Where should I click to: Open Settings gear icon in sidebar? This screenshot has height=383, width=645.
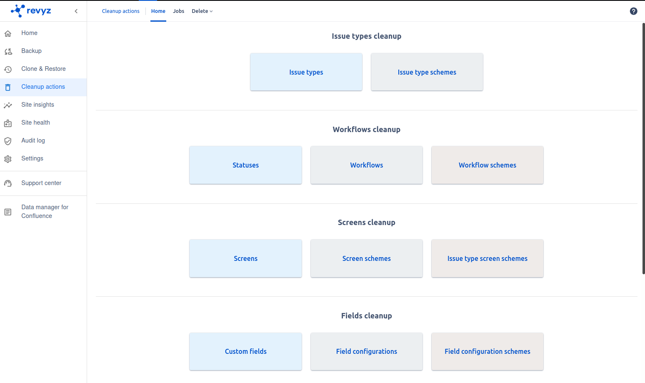(8, 159)
